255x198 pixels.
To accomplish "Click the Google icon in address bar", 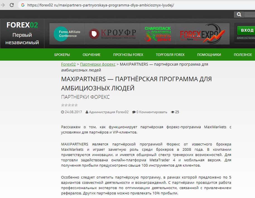I will pos(23,5).
